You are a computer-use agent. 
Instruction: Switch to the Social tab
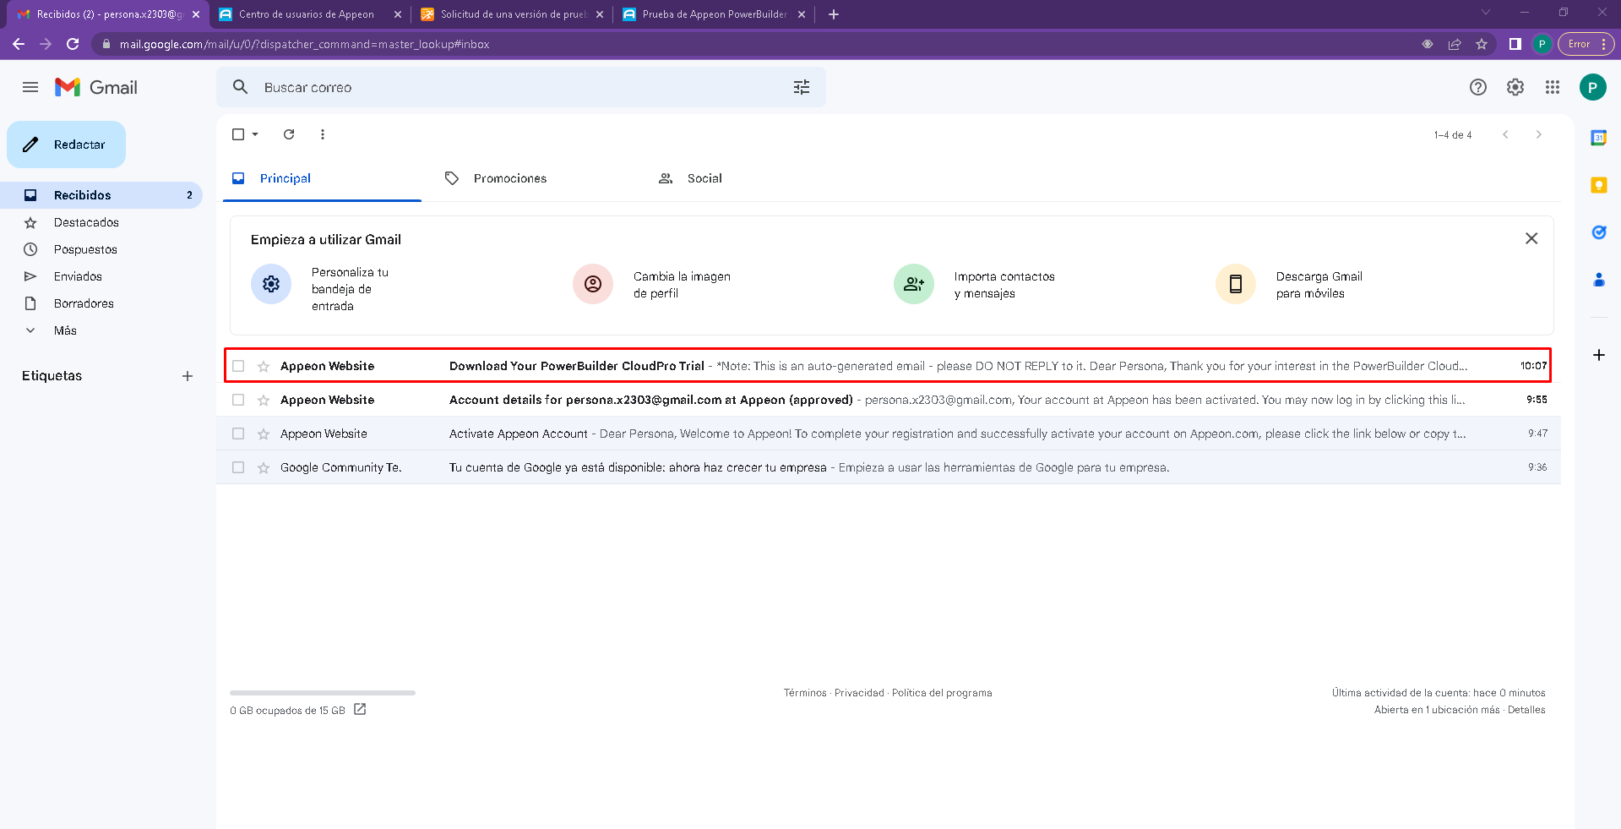(x=704, y=178)
